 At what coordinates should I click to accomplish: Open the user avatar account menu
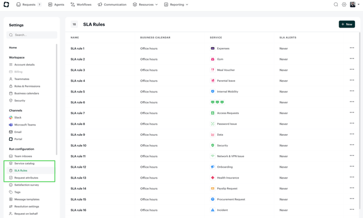coord(354,4)
